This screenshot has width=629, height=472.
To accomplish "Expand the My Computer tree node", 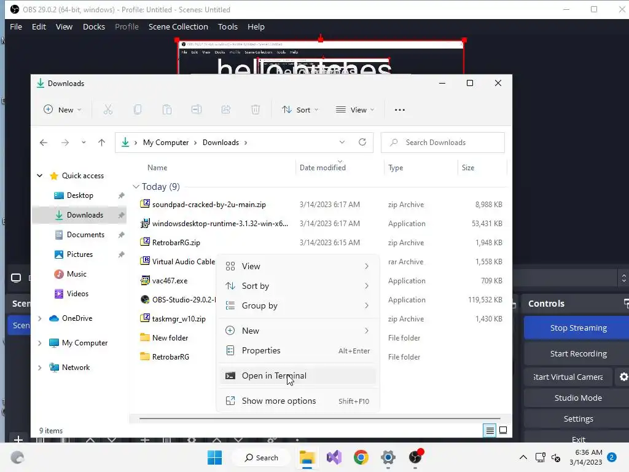I will click(x=40, y=343).
